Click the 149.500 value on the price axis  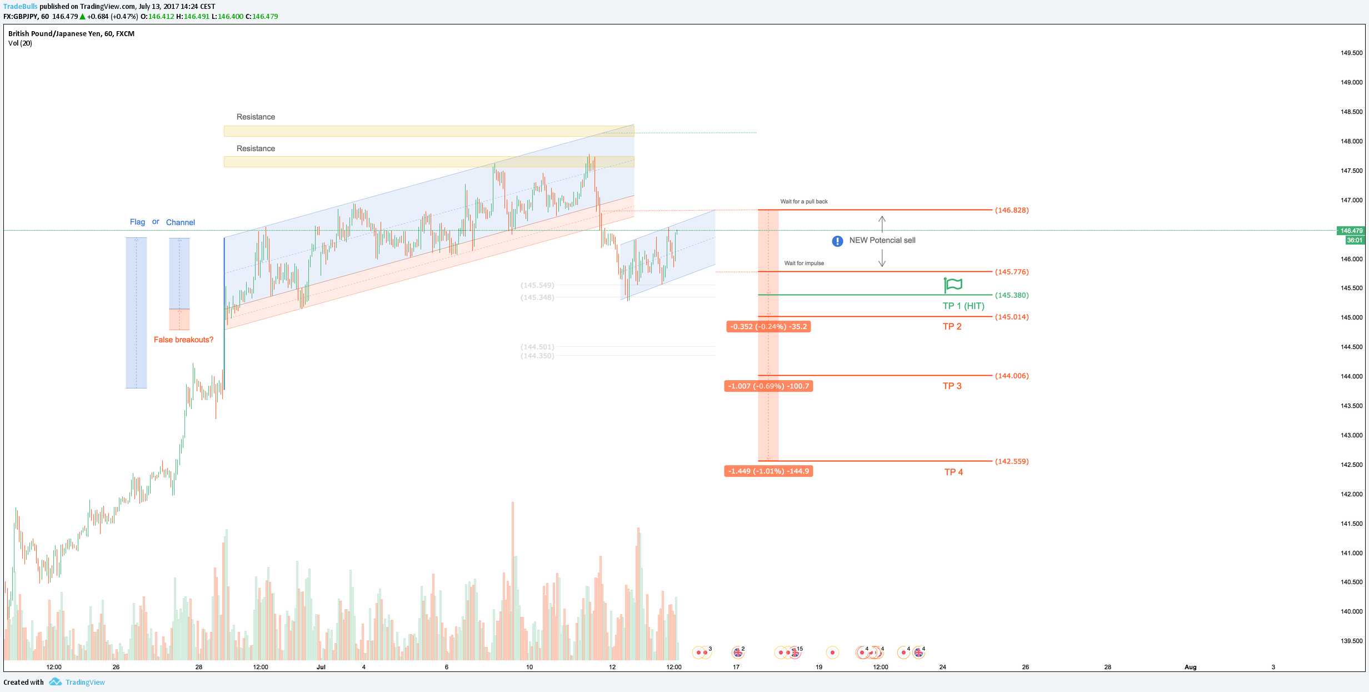1351,53
